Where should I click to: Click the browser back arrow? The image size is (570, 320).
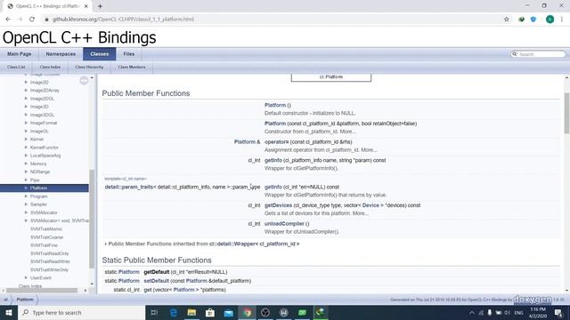(8, 20)
